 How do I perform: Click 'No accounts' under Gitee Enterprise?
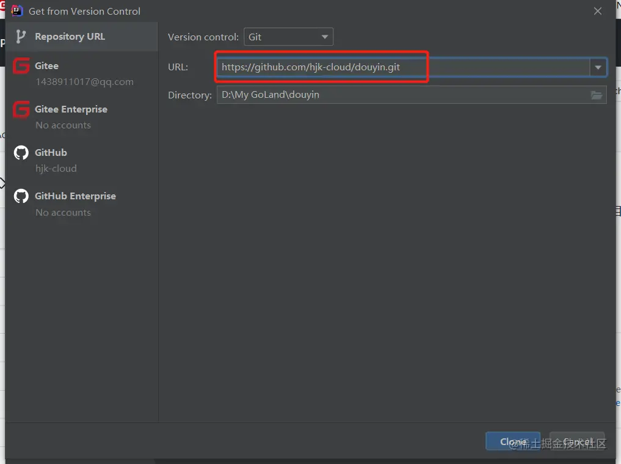[x=64, y=125]
